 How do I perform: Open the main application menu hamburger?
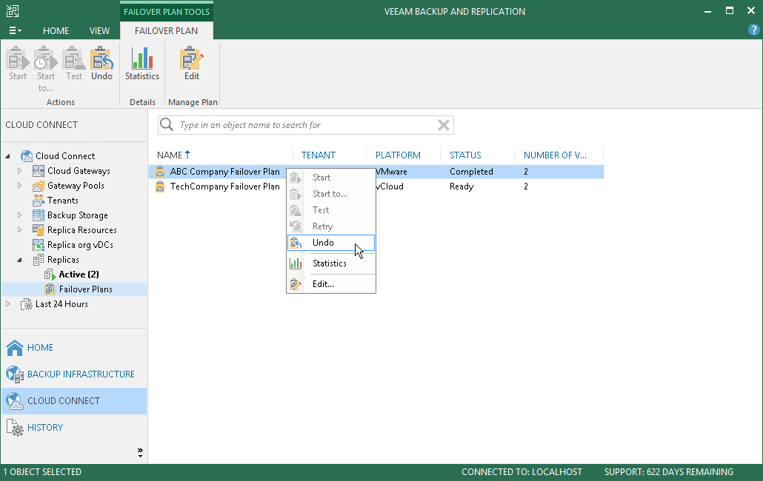(15, 30)
